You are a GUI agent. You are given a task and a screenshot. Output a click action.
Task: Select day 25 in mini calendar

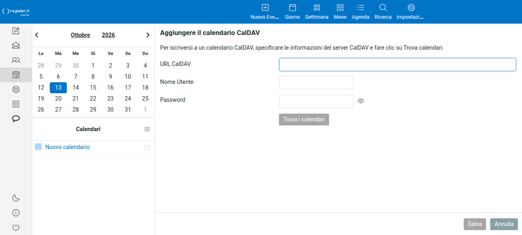point(145,99)
